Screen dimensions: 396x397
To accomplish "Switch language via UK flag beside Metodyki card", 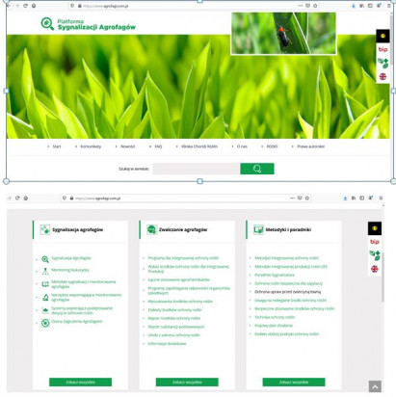I will pos(375,269).
